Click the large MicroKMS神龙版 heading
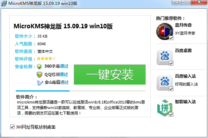 pyautogui.click(x=63, y=26)
